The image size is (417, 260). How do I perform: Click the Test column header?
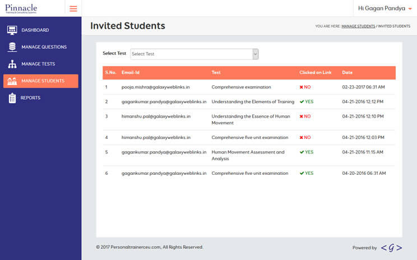tap(216, 73)
